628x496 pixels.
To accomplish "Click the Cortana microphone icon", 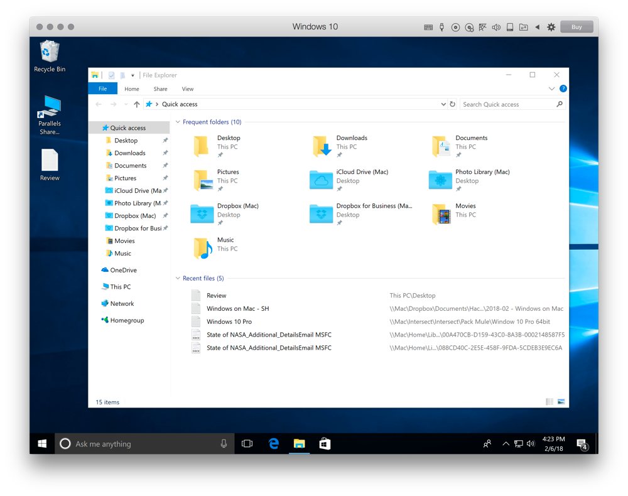I will tap(224, 443).
